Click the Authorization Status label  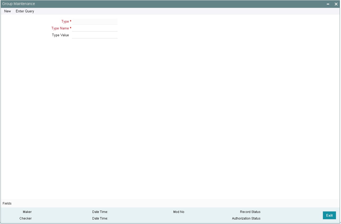tap(246, 218)
